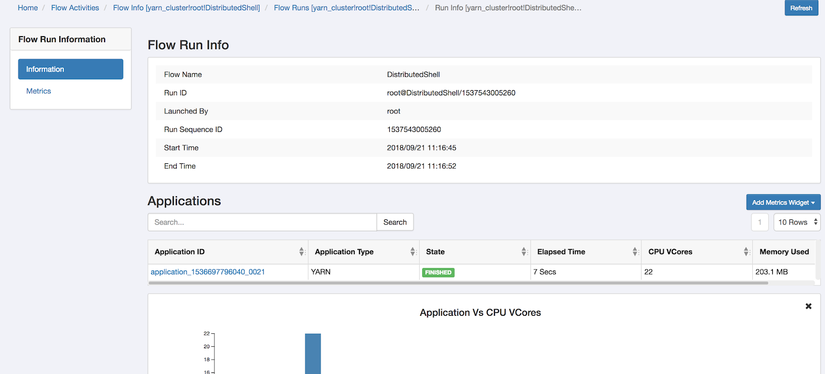Click the Run ID value root@DistributedShell/1537543005260

[x=451, y=93]
